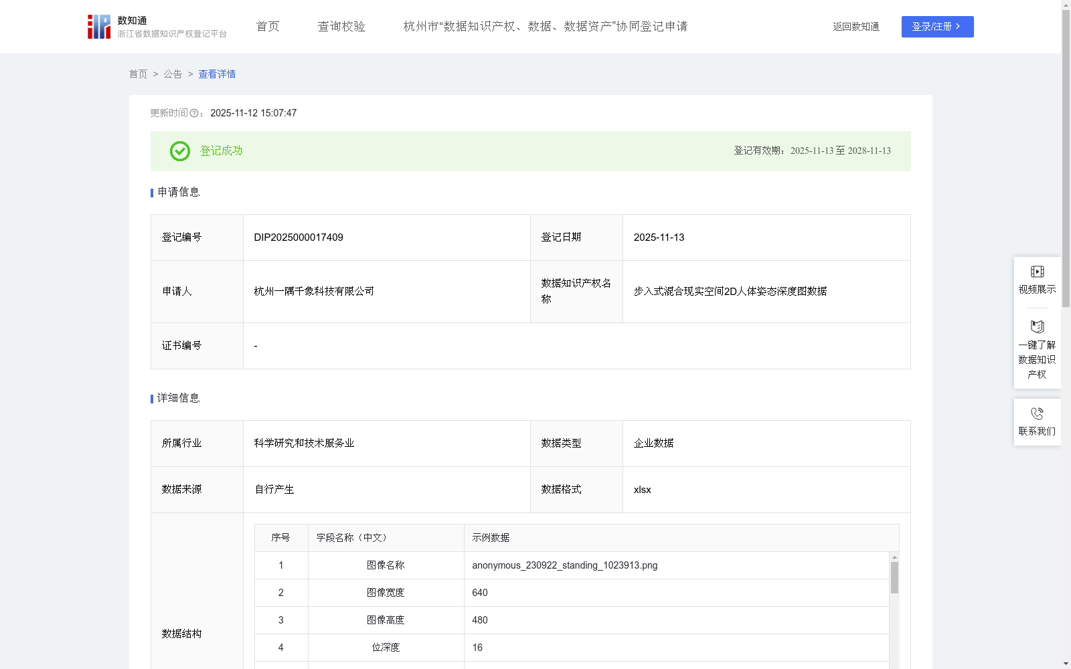Open the 视频展示 video icon
Screen dimensions: 1071x669
tap(1037, 272)
